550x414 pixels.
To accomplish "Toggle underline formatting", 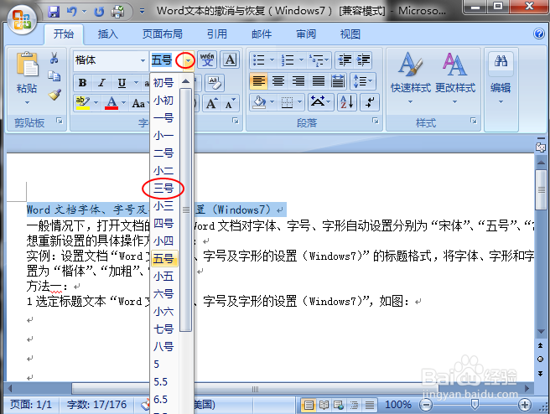I will point(122,83).
